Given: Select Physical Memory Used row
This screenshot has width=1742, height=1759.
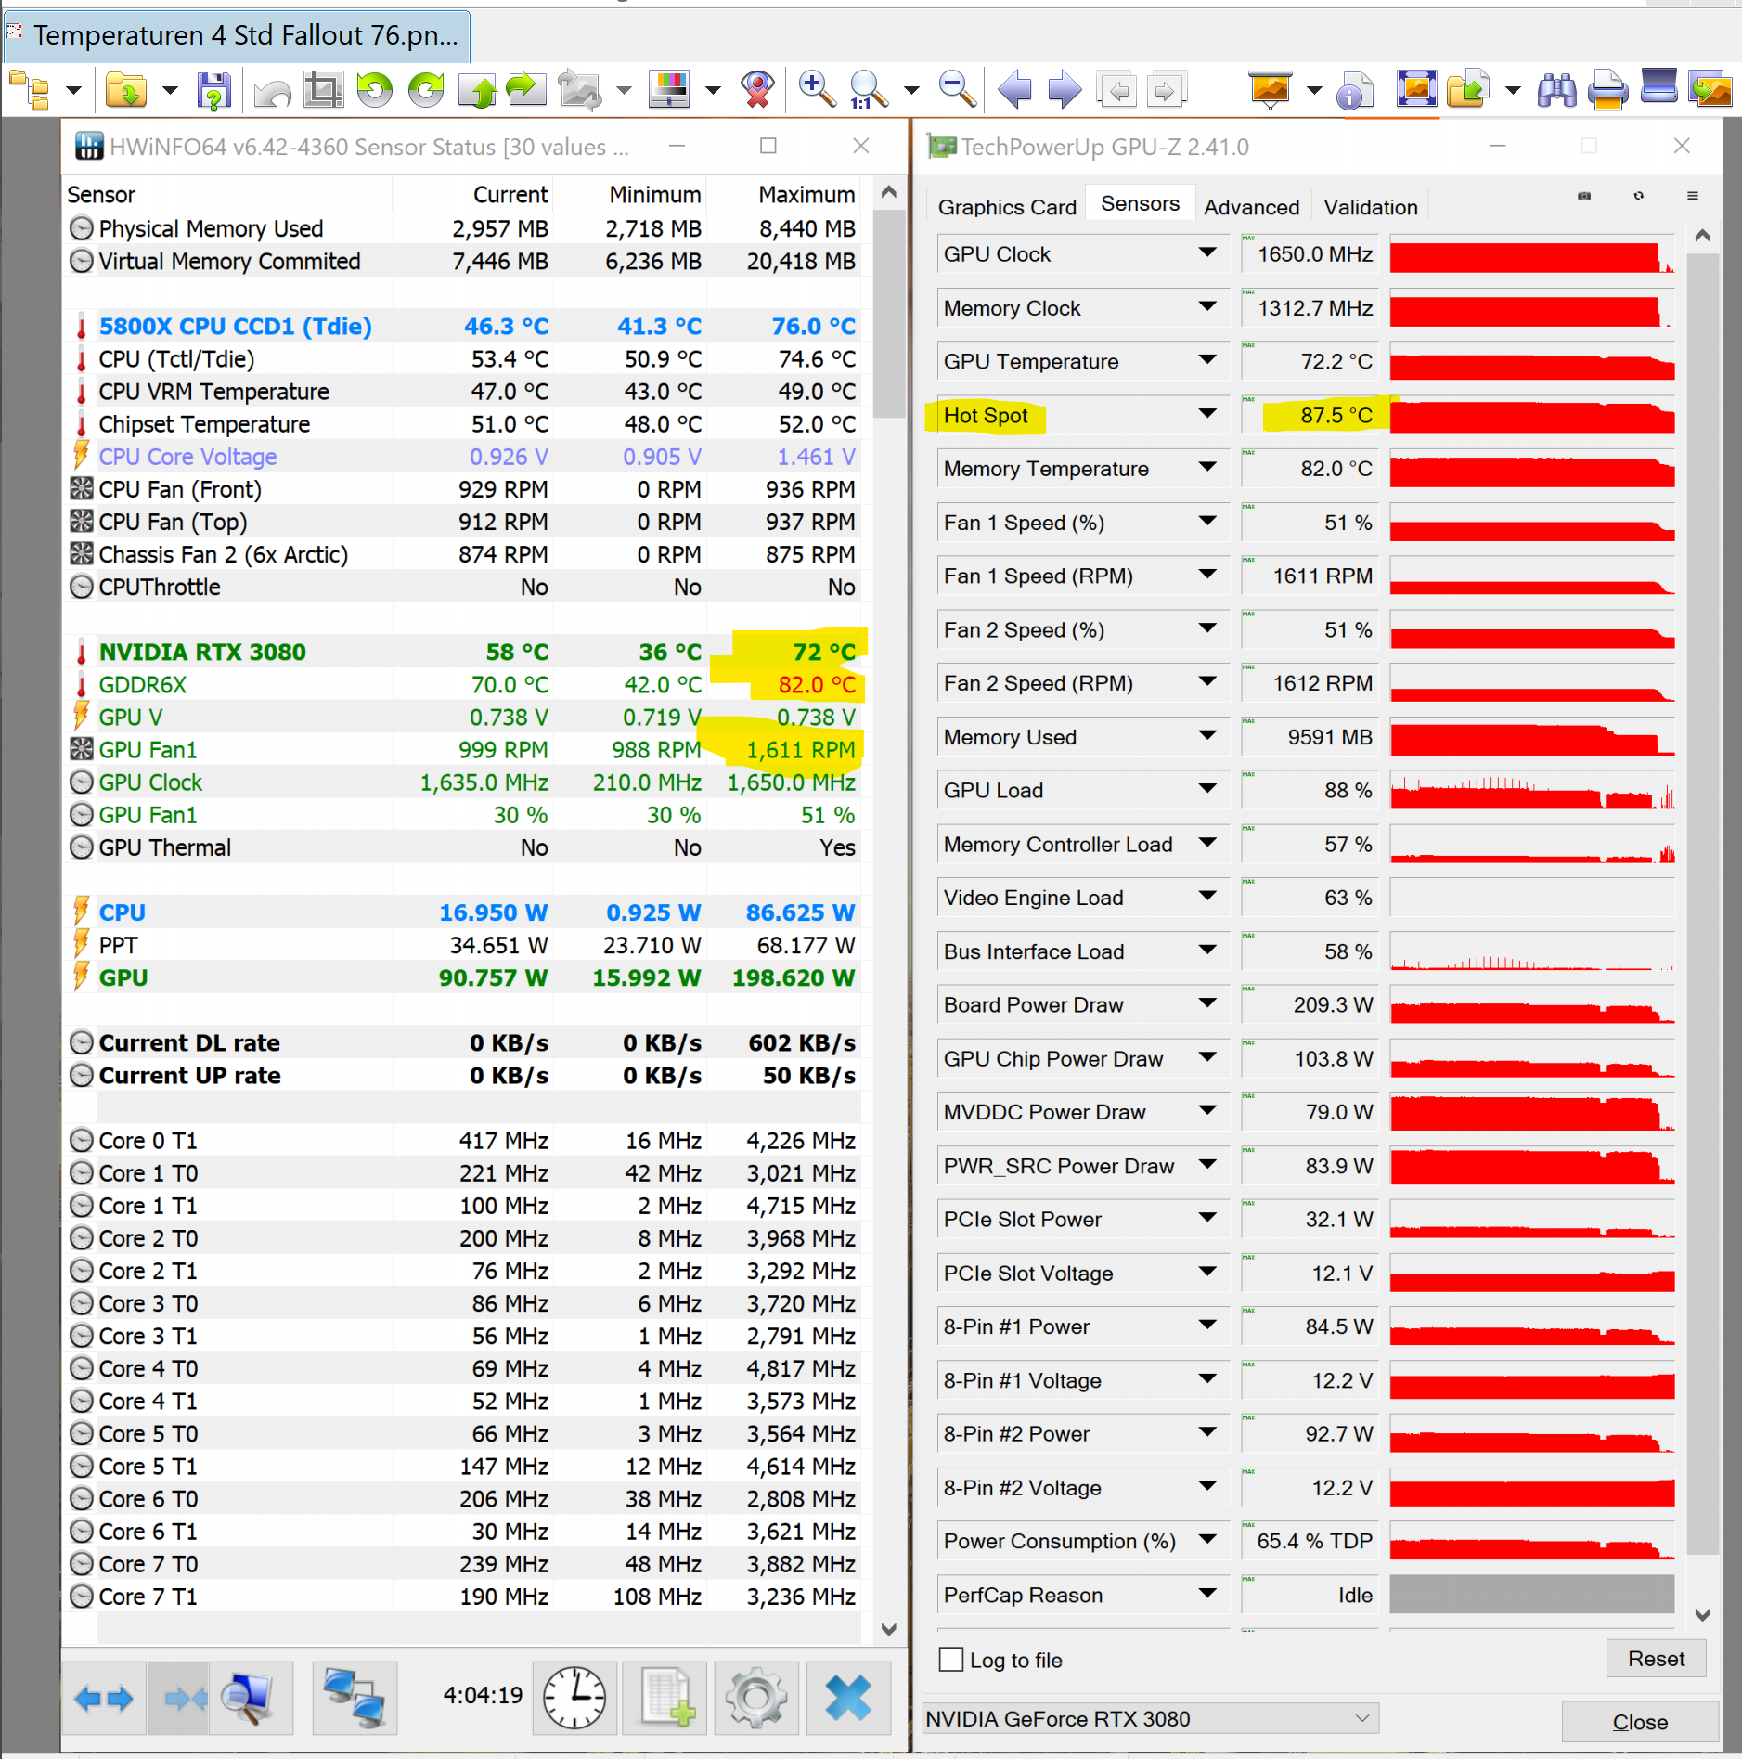Looking at the screenshot, I should (x=462, y=228).
